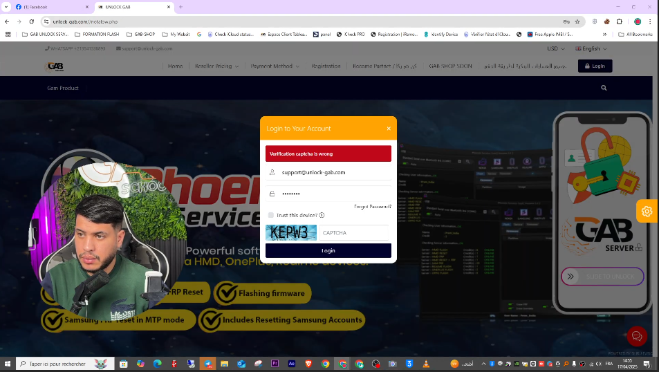Open Check iCloud status bookmark
Viewport: 659px width, 372px height.
(231, 35)
